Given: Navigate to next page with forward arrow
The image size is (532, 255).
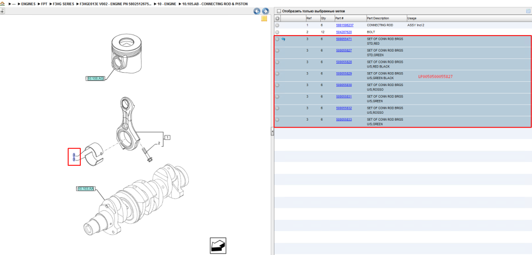Looking at the screenshot, I should tap(265, 11).
